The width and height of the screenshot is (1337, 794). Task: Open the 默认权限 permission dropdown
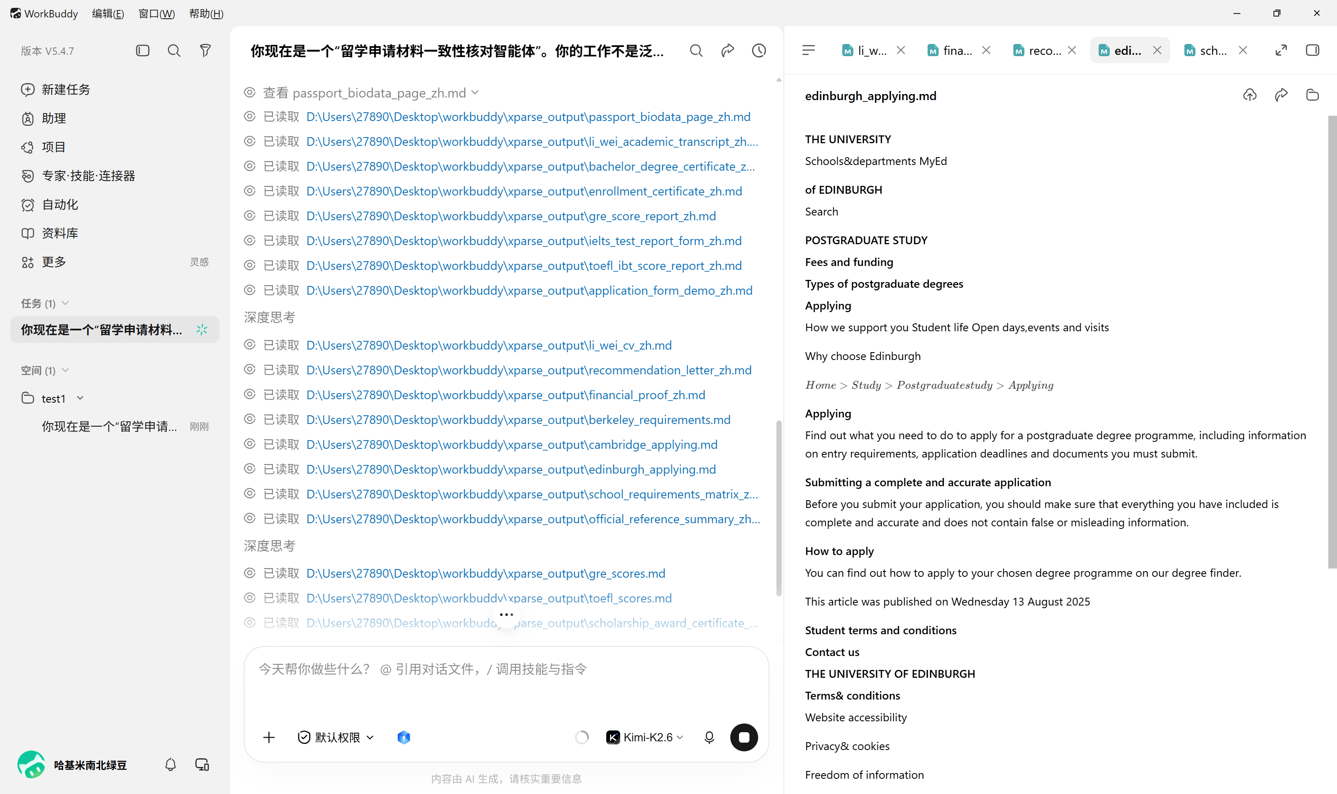336,737
